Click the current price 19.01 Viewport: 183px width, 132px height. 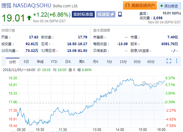(13, 18)
